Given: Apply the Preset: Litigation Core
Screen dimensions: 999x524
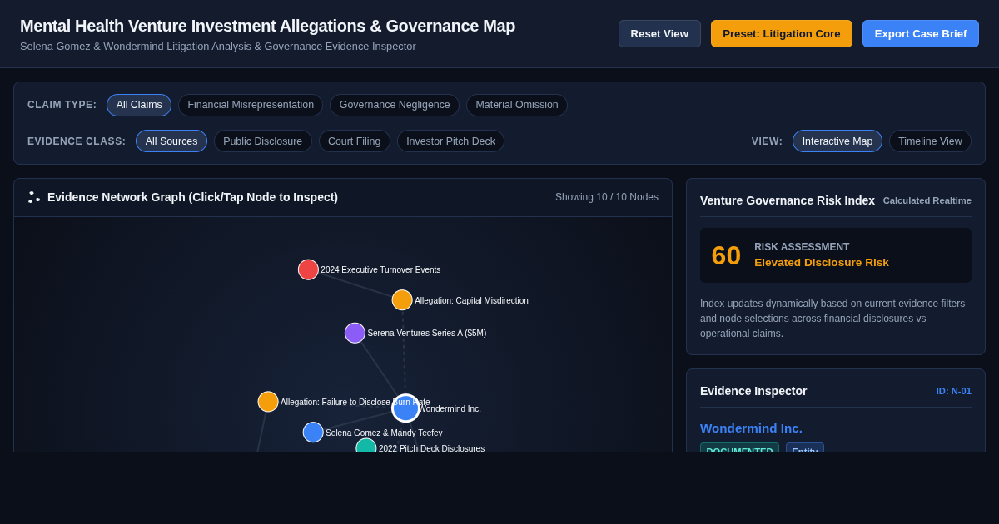Looking at the screenshot, I should point(782,34).
